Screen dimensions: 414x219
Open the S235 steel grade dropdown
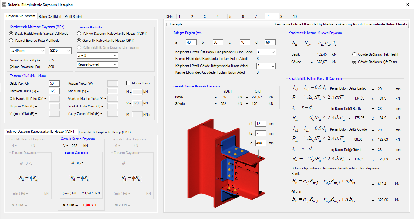coord(60,51)
